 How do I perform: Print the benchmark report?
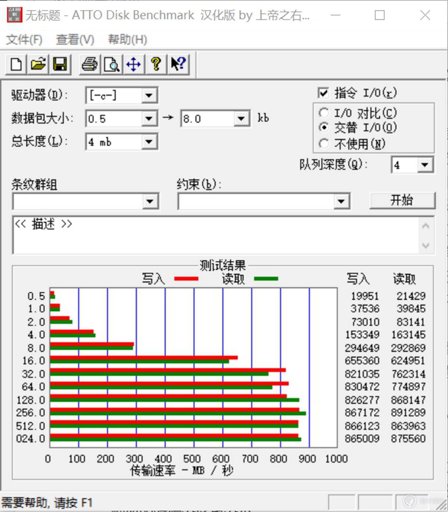coord(89,64)
